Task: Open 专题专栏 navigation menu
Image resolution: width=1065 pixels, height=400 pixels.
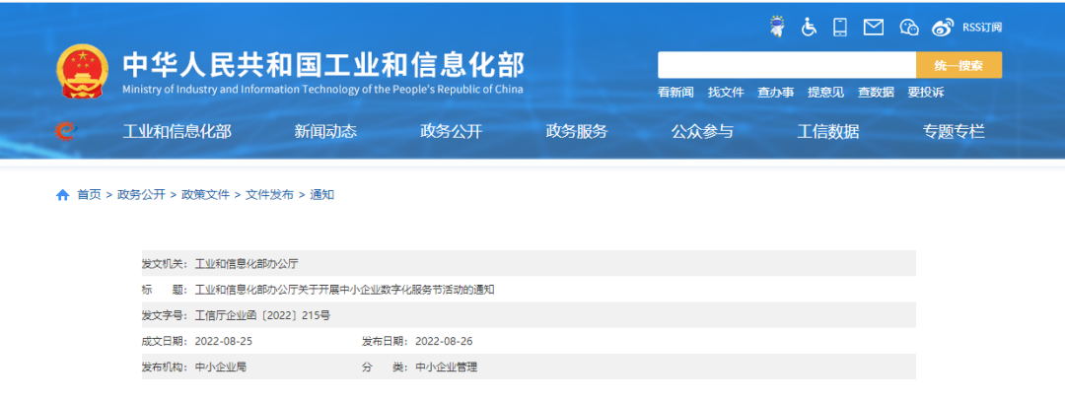Action: 954,131
